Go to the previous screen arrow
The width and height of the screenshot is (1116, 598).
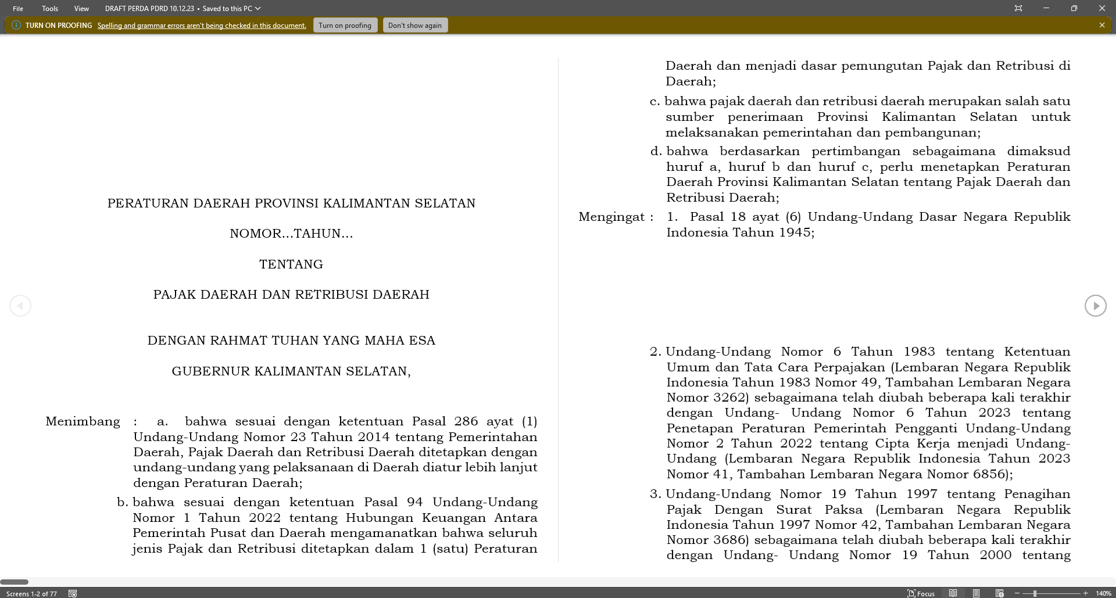pos(20,306)
